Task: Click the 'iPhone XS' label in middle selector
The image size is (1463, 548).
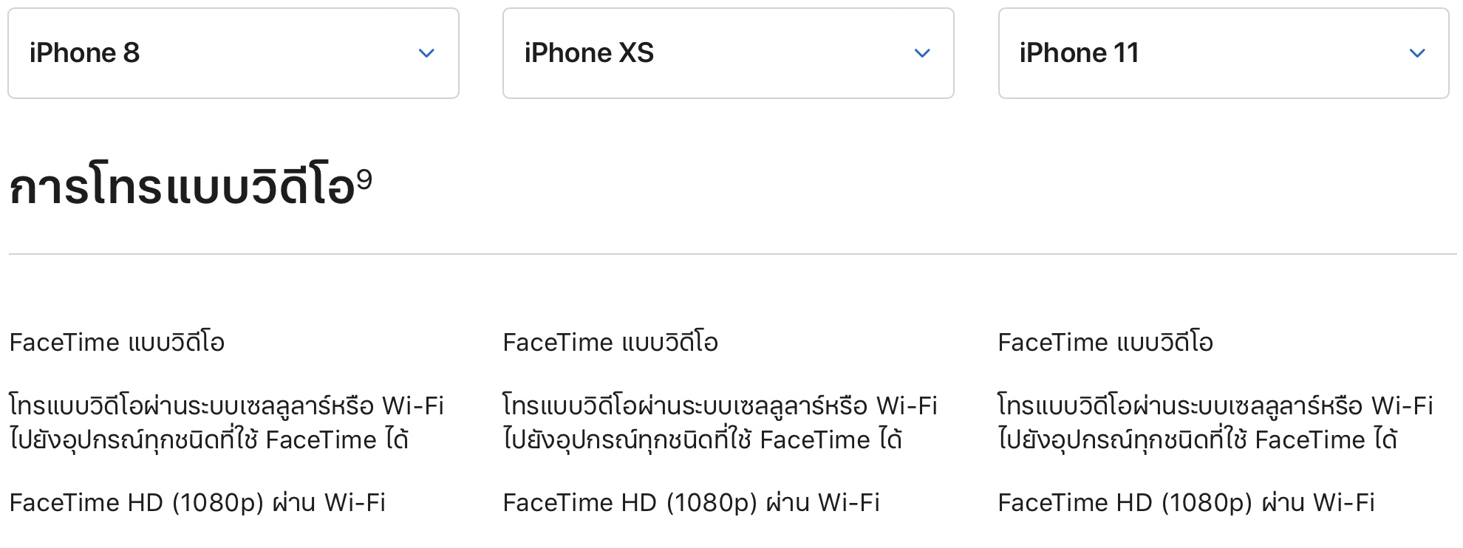Action: tap(589, 53)
